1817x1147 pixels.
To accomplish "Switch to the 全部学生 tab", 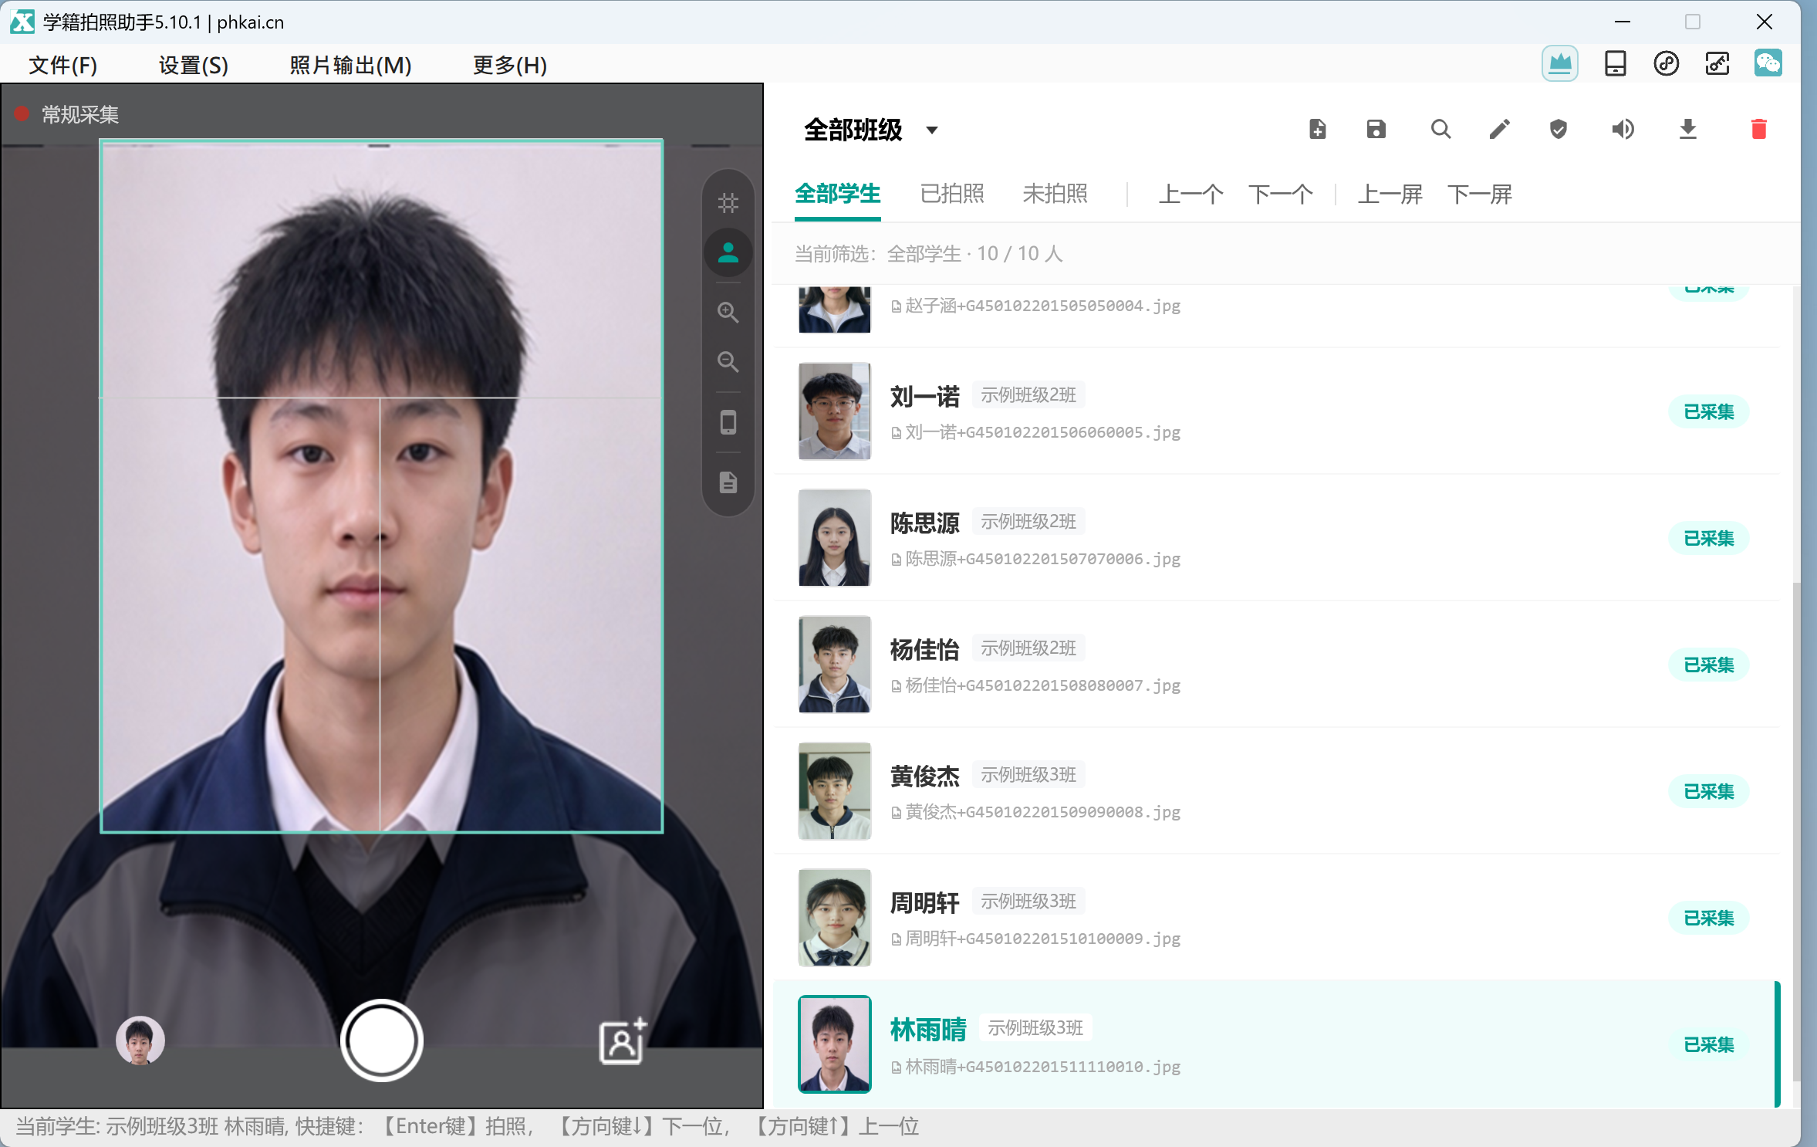I will (837, 194).
